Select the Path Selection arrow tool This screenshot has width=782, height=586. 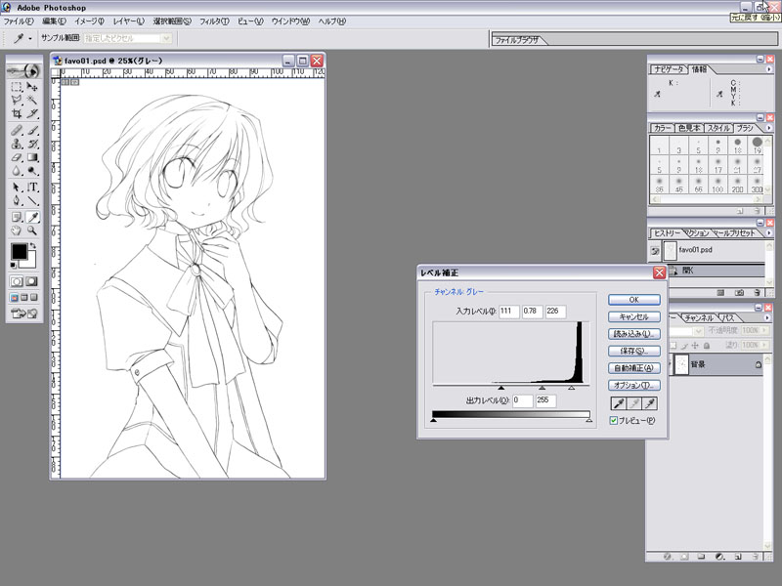click(x=17, y=188)
